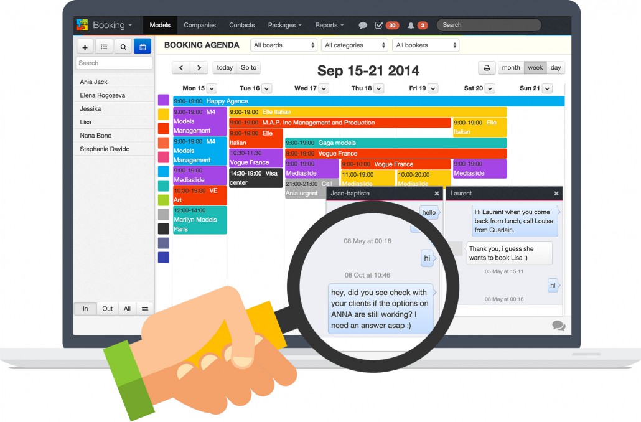Click the today button
Viewport: 641px width, 422px height.
point(225,68)
